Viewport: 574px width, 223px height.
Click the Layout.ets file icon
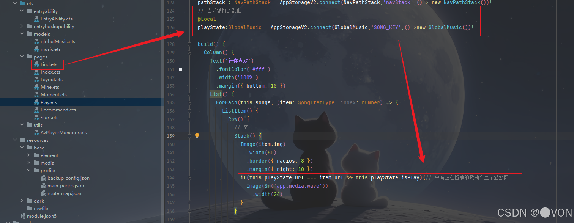tap(36, 79)
